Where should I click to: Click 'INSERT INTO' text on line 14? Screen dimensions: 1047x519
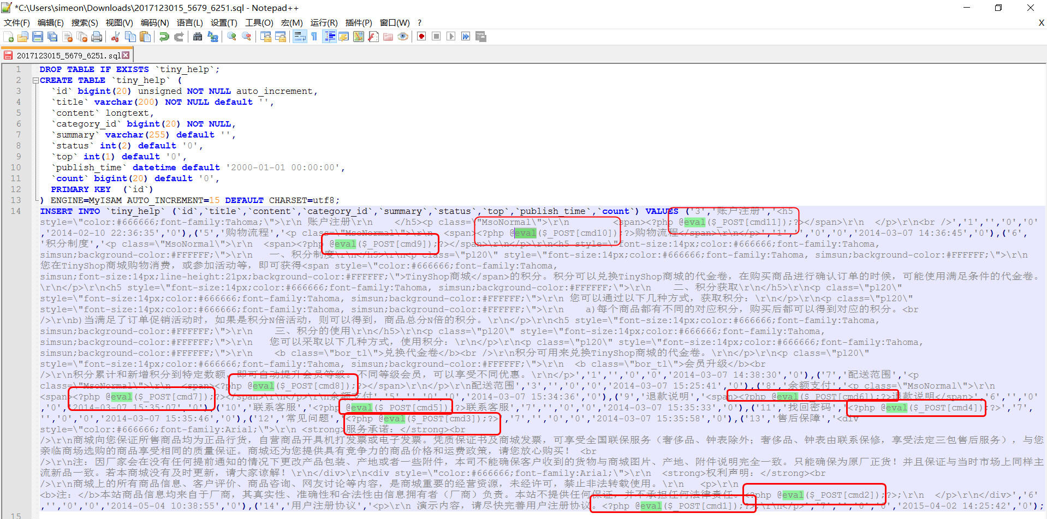tap(70, 211)
